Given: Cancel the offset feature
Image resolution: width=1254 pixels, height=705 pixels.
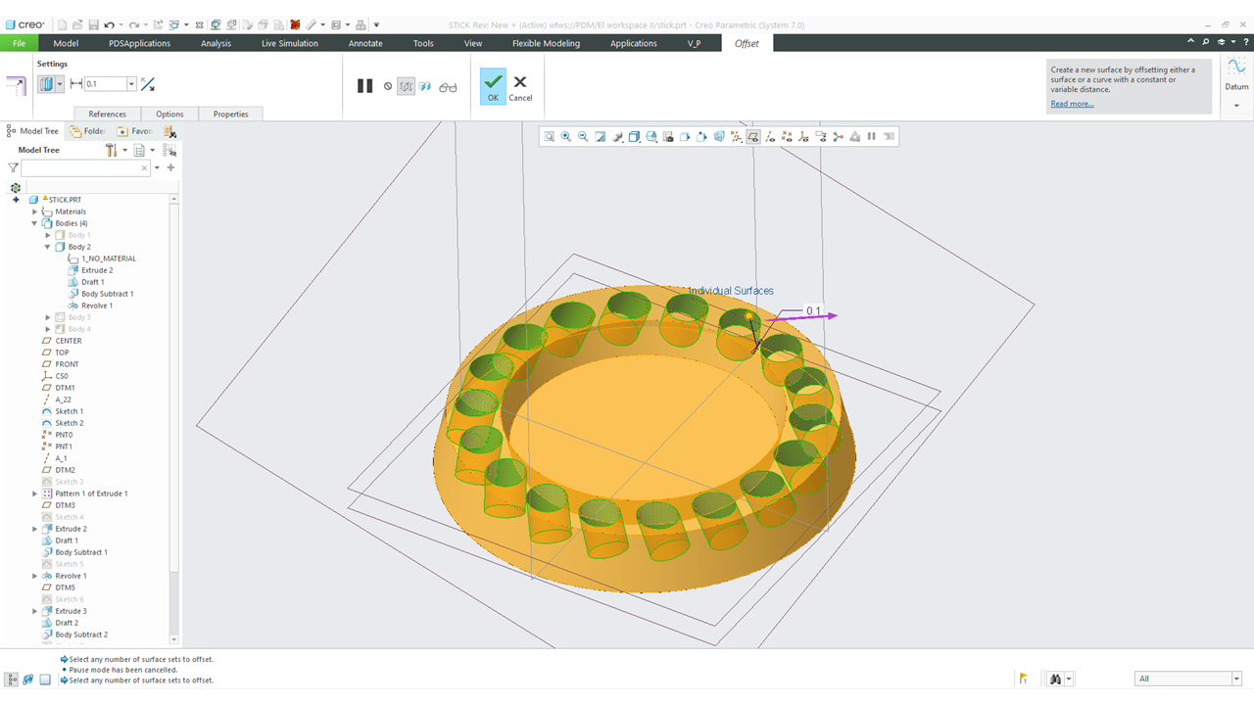Looking at the screenshot, I should (520, 87).
